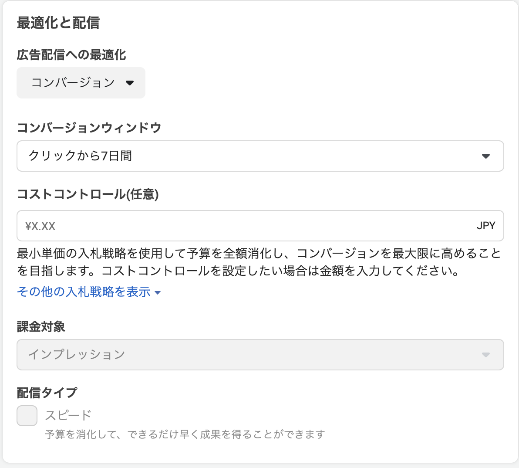Enable the スピード delivery type checkbox
The height and width of the screenshot is (468, 519).
pos(27,416)
